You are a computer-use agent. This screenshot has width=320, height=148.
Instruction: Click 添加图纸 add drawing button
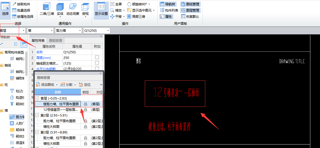[45, 85]
